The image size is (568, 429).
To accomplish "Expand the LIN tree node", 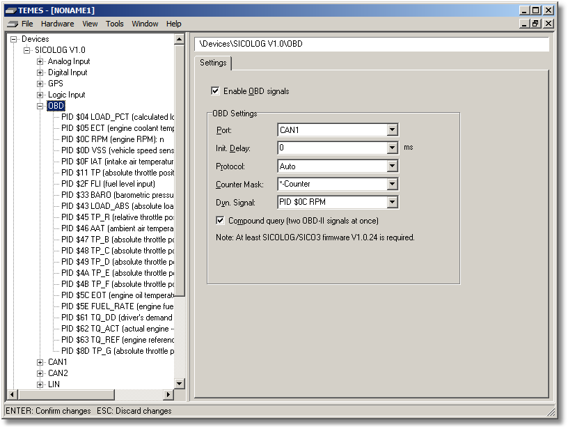I will coord(40,384).
